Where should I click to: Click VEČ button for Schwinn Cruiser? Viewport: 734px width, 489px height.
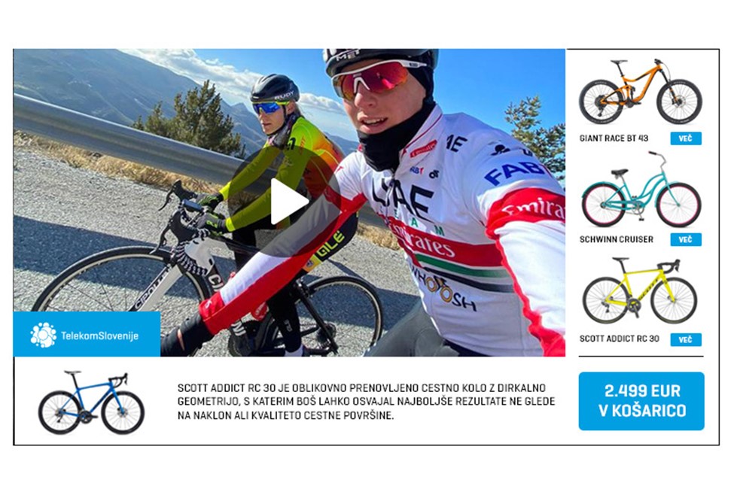685,239
